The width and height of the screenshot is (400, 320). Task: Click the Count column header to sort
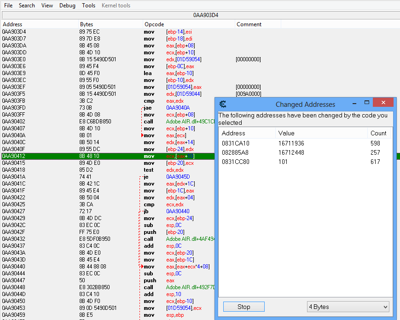[x=378, y=133]
